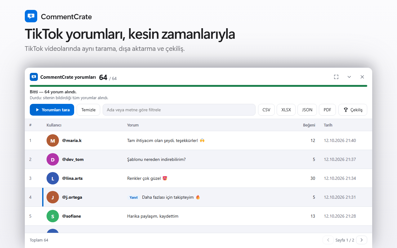Click comment "Harika paylaşım, kaydettim"
Image resolution: width=397 pixels, height=248 pixels.
pyautogui.click(x=153, y=216)
